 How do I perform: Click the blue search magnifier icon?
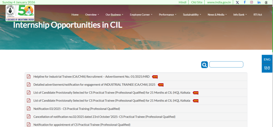point(204,65)
